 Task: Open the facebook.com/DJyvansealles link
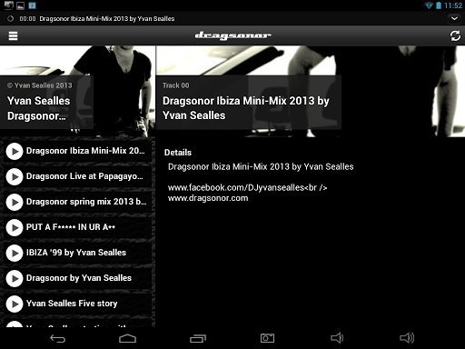pos(236,188)
